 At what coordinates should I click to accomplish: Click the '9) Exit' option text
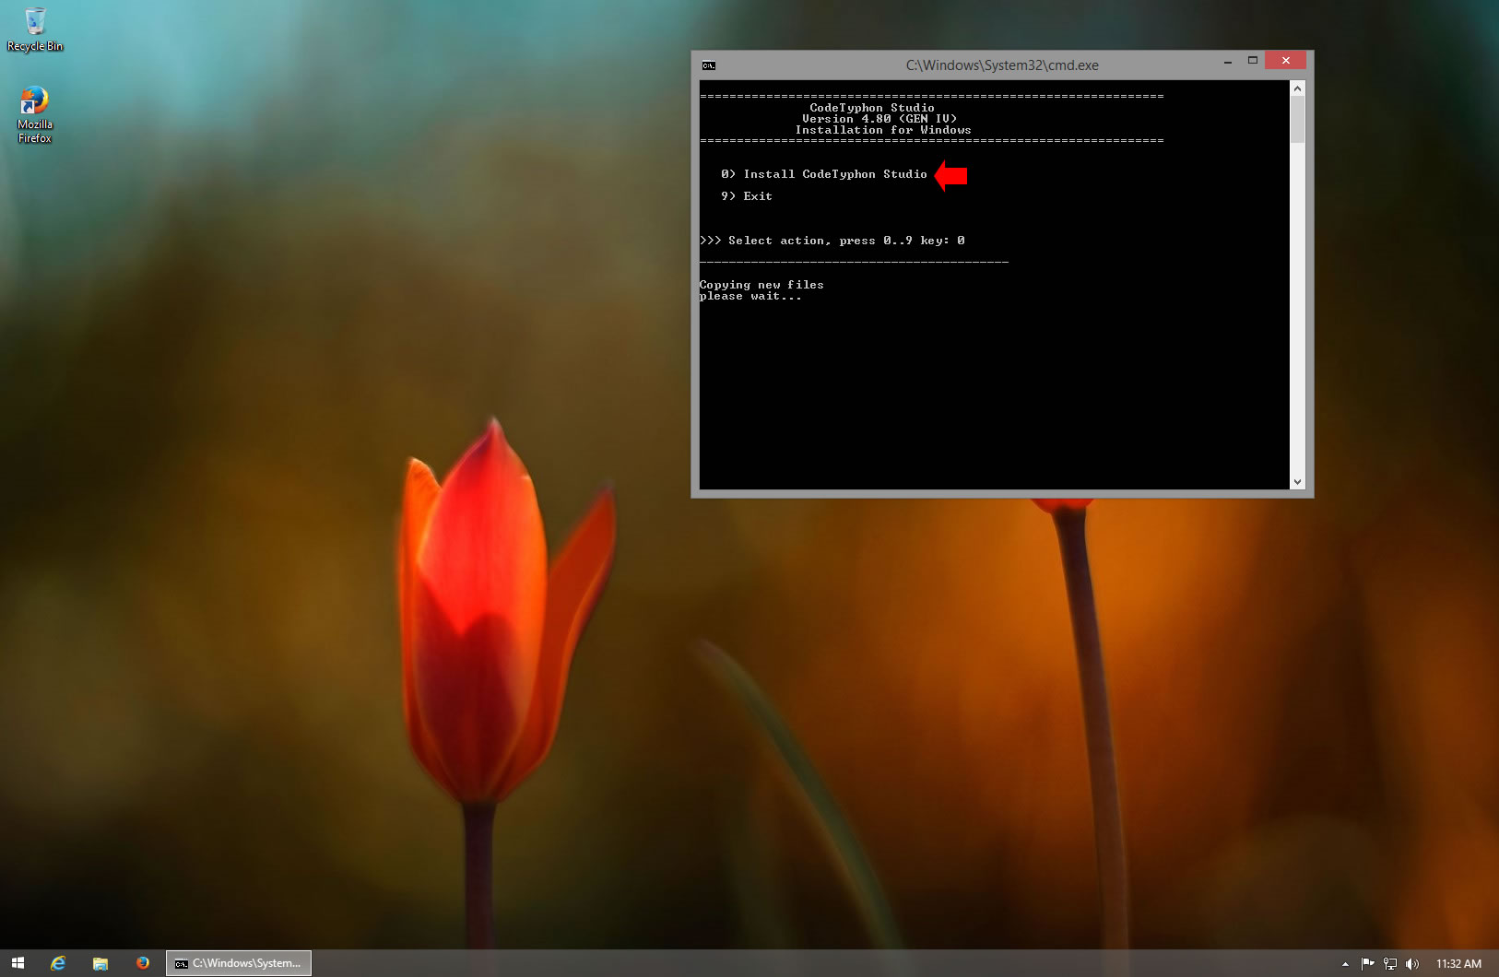(x=747, y=196)
